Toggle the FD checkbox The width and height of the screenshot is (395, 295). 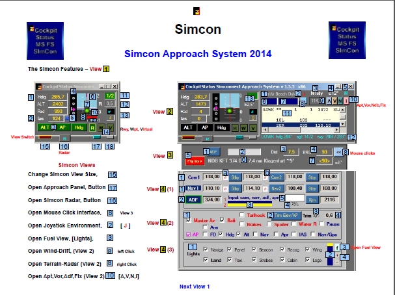[x=206, y=235]
